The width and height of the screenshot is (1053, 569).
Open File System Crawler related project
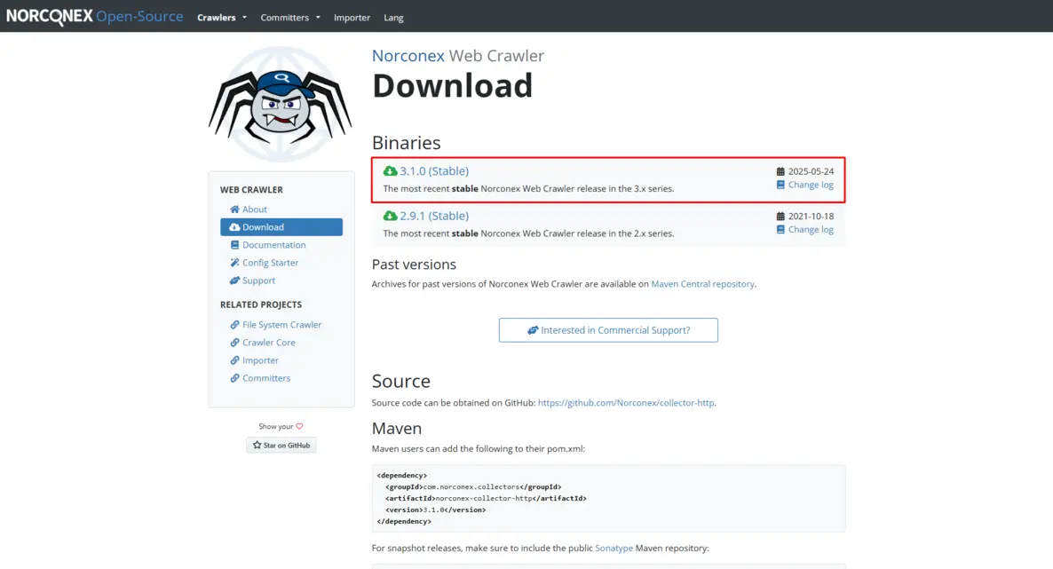(281, 325)
